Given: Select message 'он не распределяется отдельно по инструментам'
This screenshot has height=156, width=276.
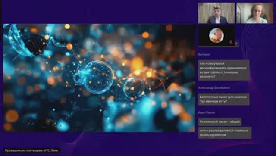Looking at the screenshot, I should click(225, 133).
